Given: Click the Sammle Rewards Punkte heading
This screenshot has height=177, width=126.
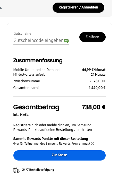Looking at the screenshot, I should click(51, 139).
